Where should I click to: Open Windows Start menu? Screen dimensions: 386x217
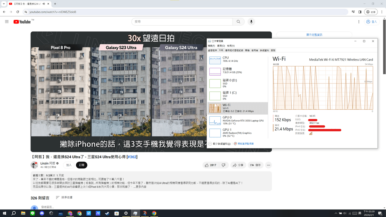(x=5, y=213)
